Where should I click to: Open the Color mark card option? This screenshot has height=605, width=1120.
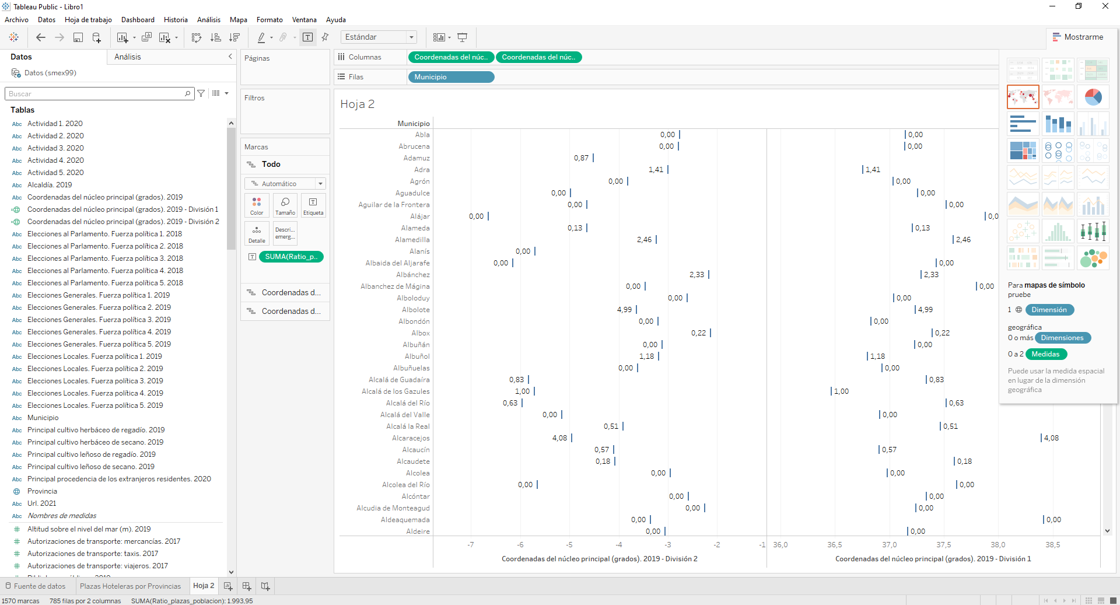257,205
